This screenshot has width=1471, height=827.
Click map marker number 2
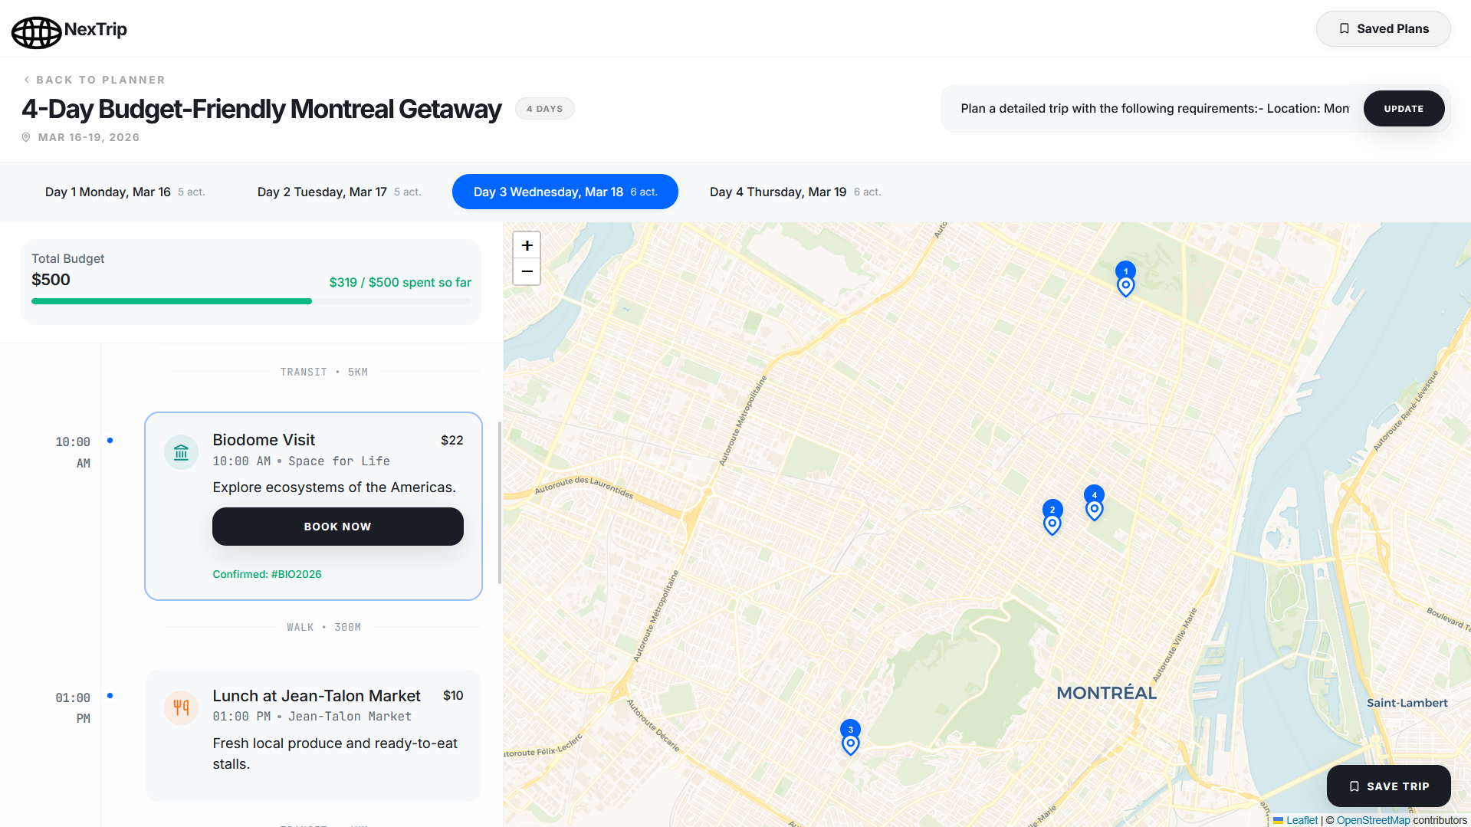1052,517
